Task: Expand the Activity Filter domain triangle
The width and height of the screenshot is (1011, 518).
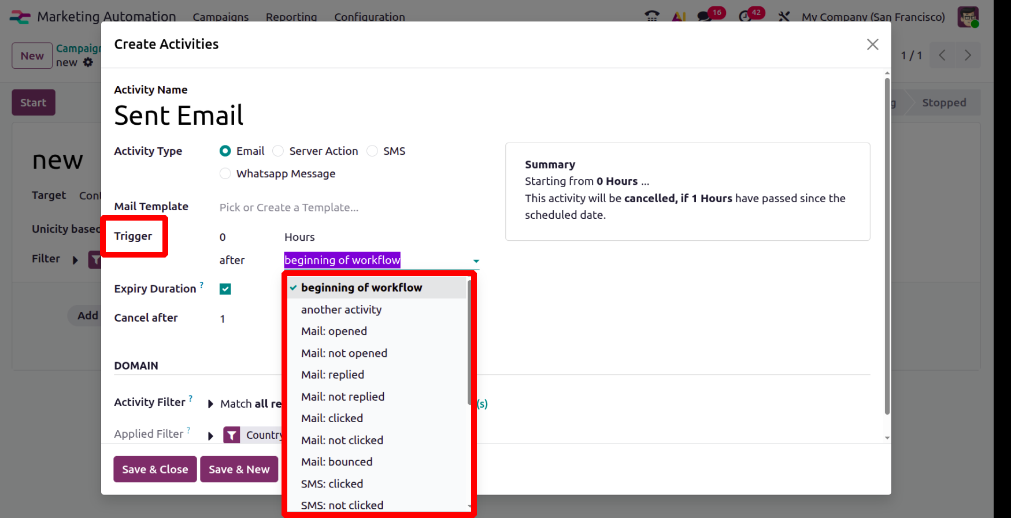Action: (x=210, y=404)
